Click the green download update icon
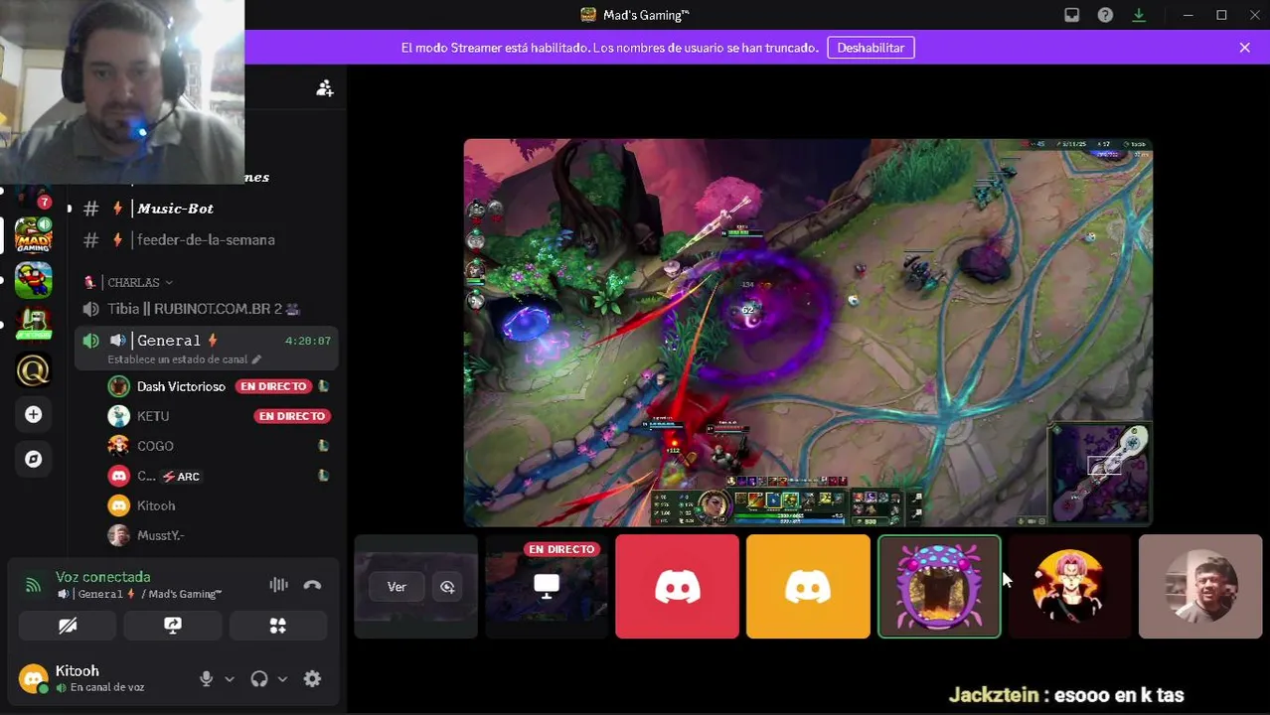This screenshot has width=1270, height=715. [x=1139, y=15]
